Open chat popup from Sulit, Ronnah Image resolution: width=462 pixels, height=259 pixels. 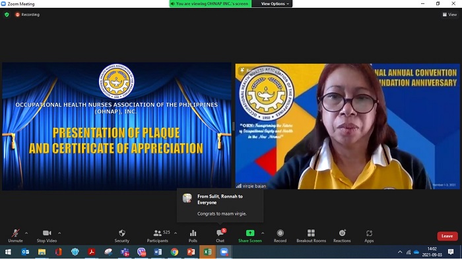click(x=220, y=205)
